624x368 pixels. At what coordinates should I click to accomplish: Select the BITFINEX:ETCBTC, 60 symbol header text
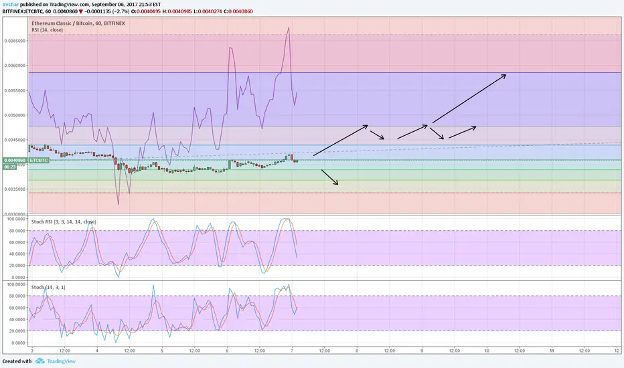(x=26, y=11)
